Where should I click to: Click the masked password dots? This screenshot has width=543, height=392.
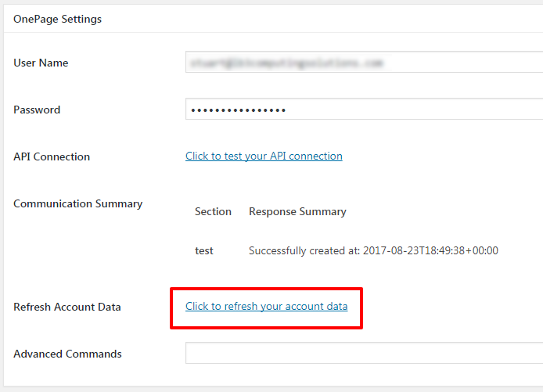(x=236, y=110)
